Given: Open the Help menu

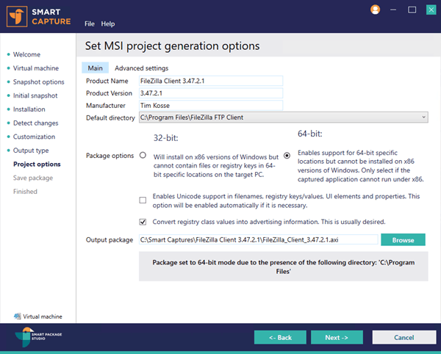Looking at the screenshot, I should coord(108,24).
